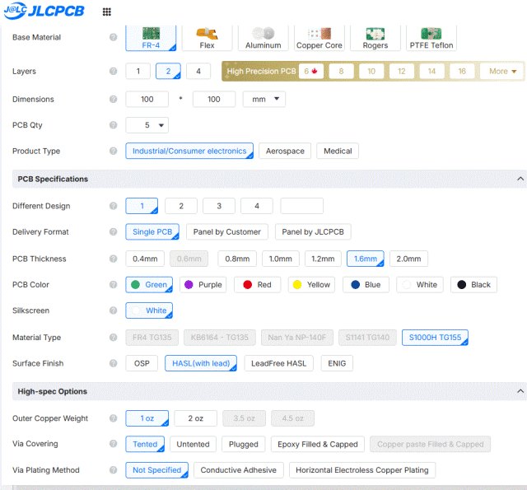Click help icon next to PCB Color
527x490 pixels.
coord(114,285)
